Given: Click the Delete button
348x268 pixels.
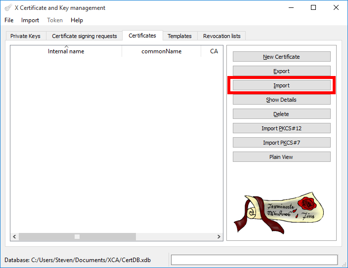Looking at the screenshot, I should (281, 114).
